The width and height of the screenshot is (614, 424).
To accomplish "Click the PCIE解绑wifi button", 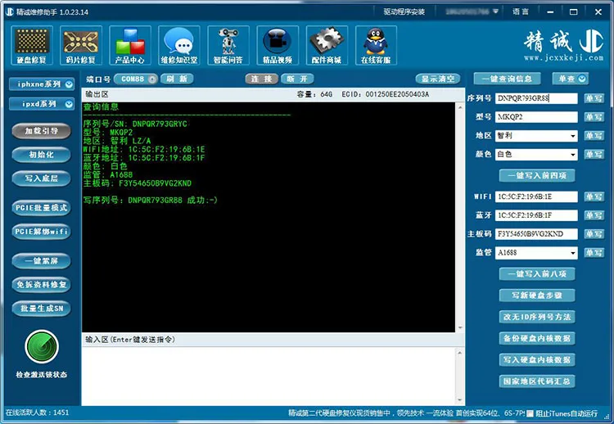I will coord(42,232).
